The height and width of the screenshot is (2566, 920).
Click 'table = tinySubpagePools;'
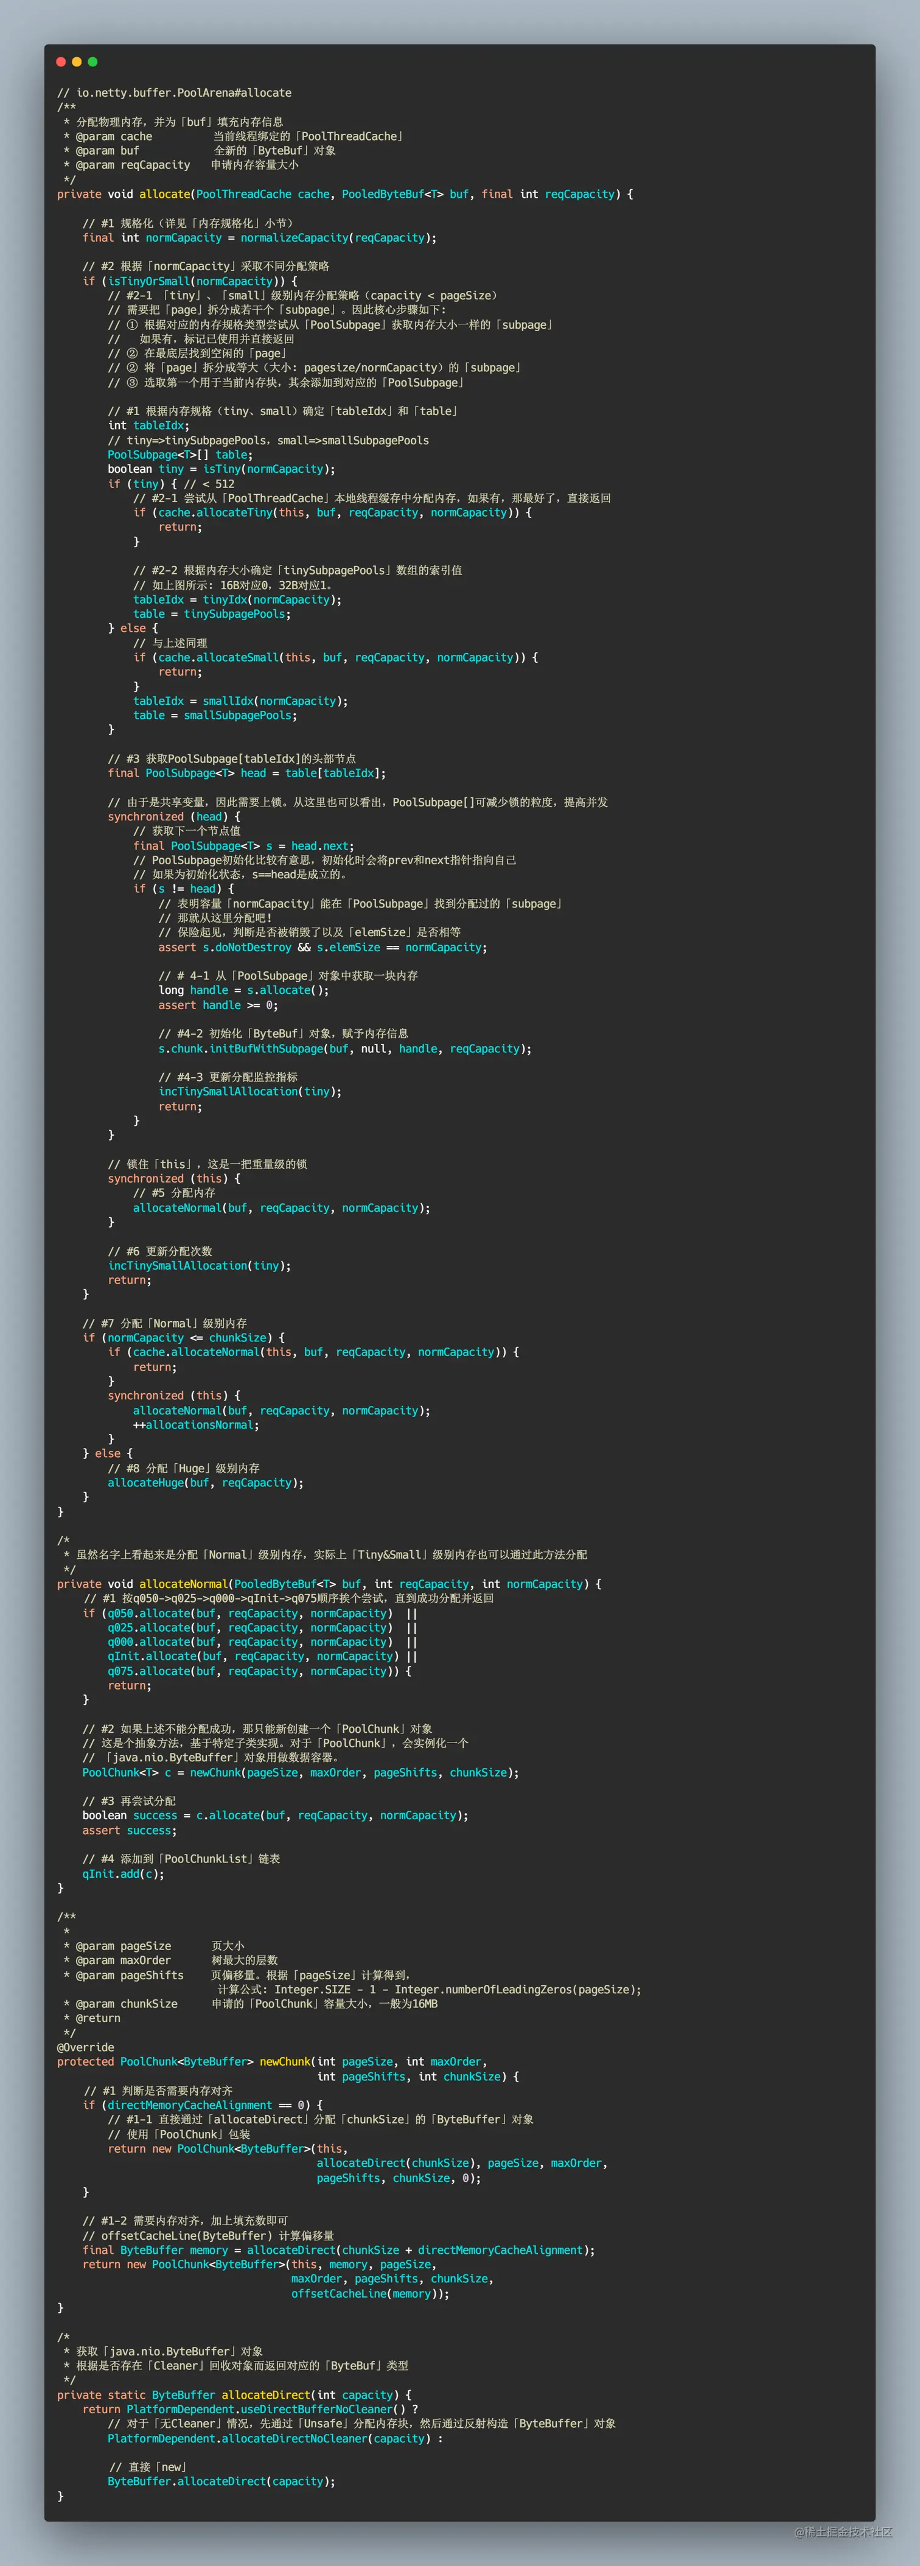212,614
